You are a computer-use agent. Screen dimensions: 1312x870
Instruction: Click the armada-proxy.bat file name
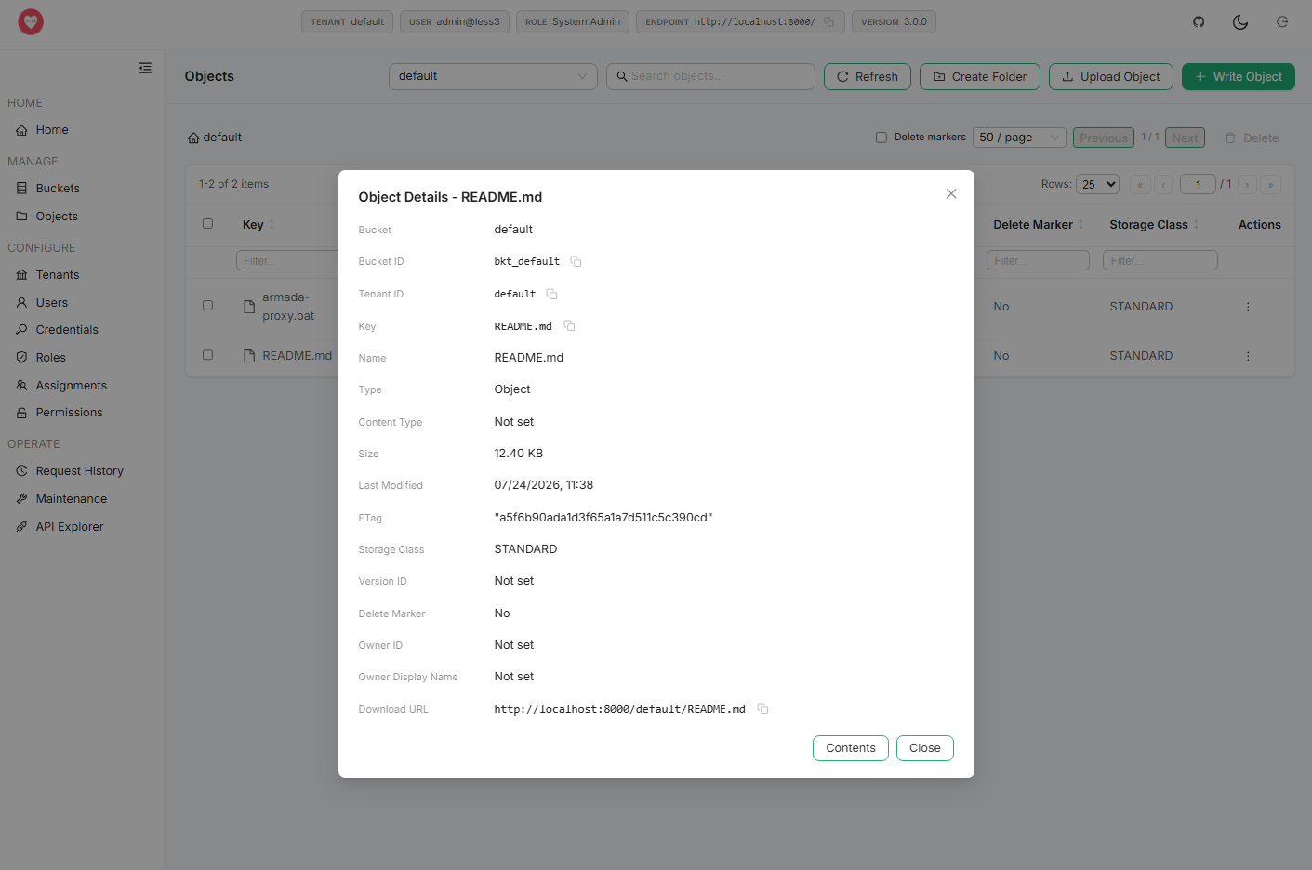click(x=288, y=307)
